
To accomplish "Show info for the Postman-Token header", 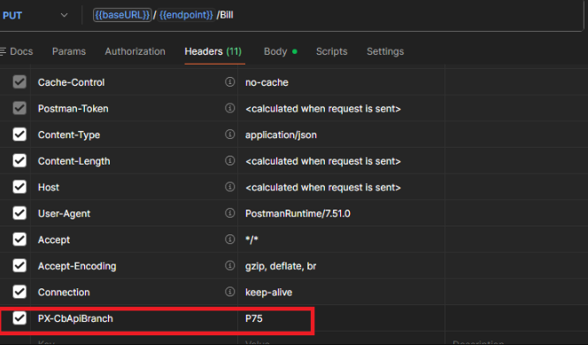I will coord(229,108).
